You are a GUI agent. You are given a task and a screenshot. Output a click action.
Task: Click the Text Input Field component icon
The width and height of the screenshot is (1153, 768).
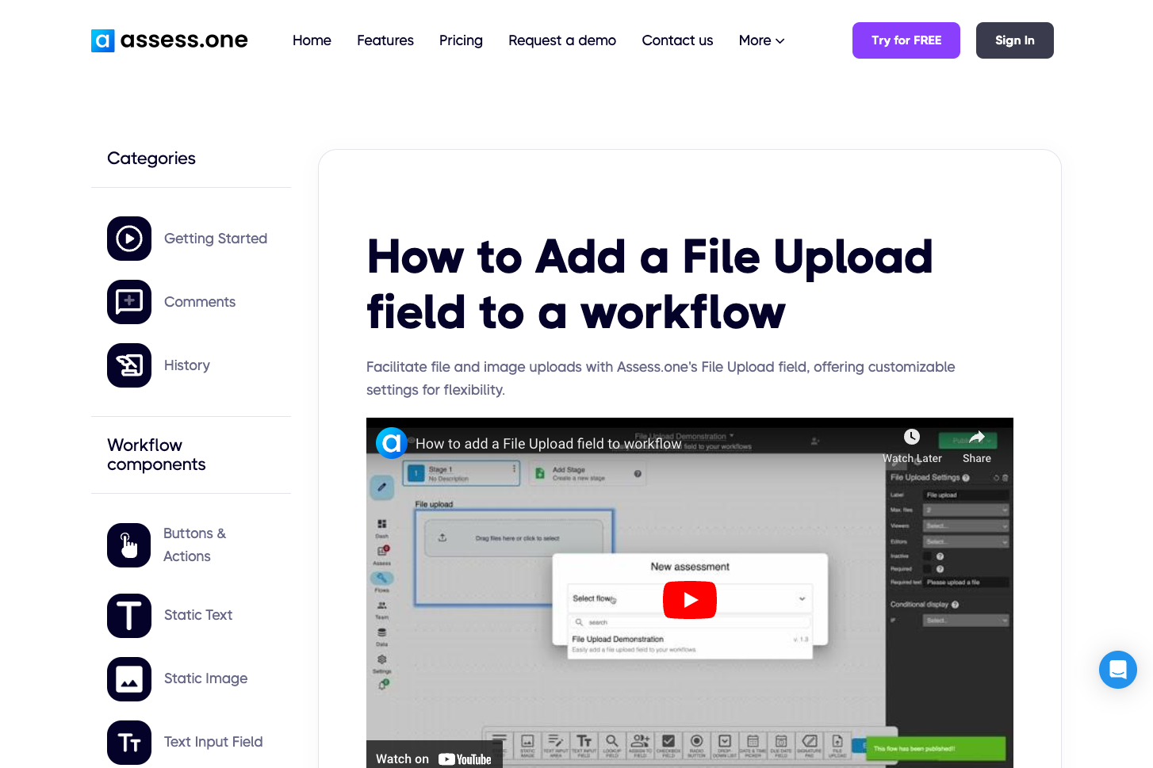coord(128,743)
